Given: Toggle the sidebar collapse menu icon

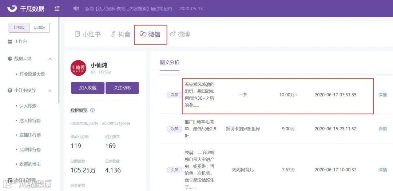Looking at the screenshot, I should (57, 8).
